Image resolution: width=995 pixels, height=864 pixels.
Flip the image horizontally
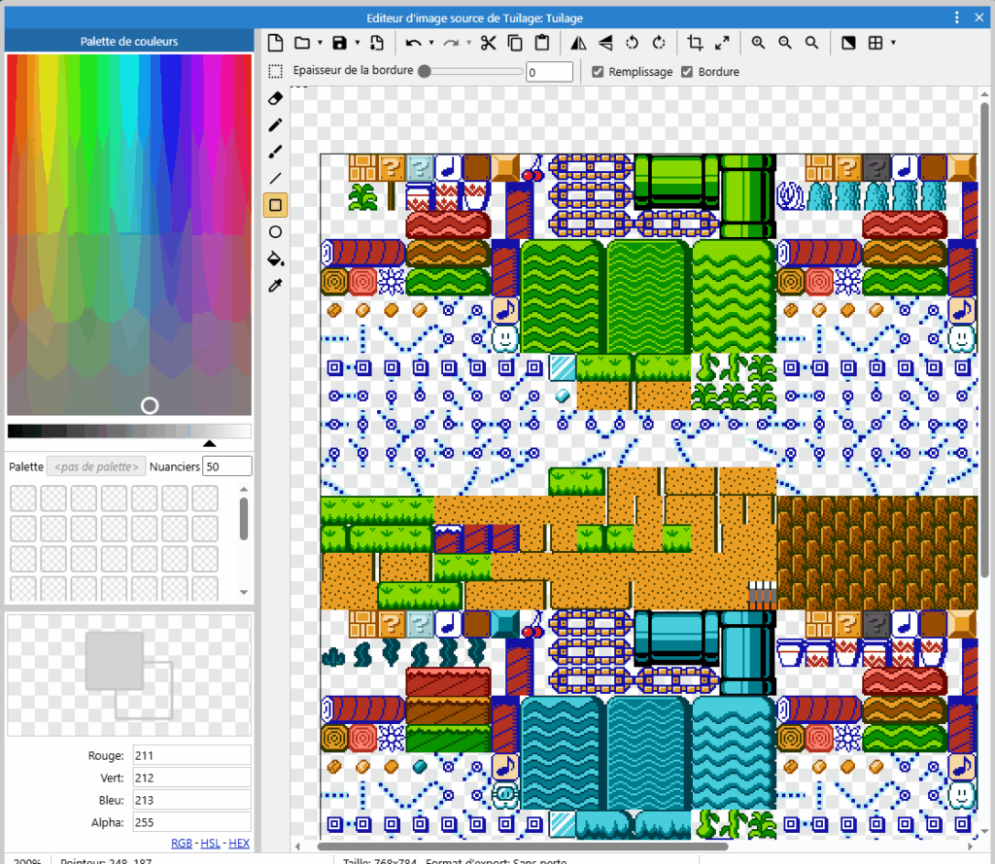pos(578,43)
